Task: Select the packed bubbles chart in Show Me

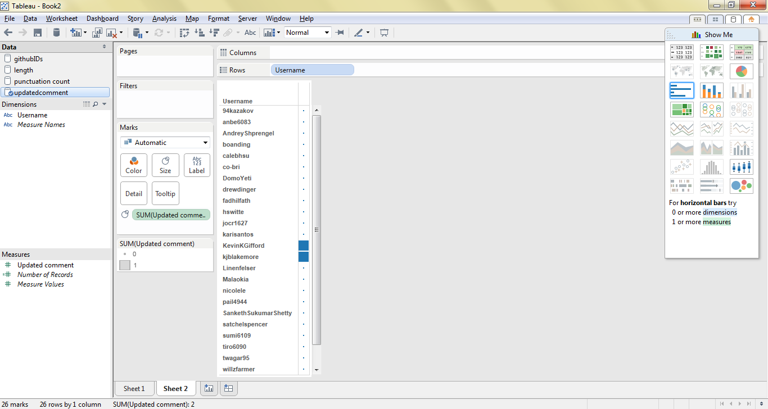Action: pyautogui.click(x=742, y=186)
